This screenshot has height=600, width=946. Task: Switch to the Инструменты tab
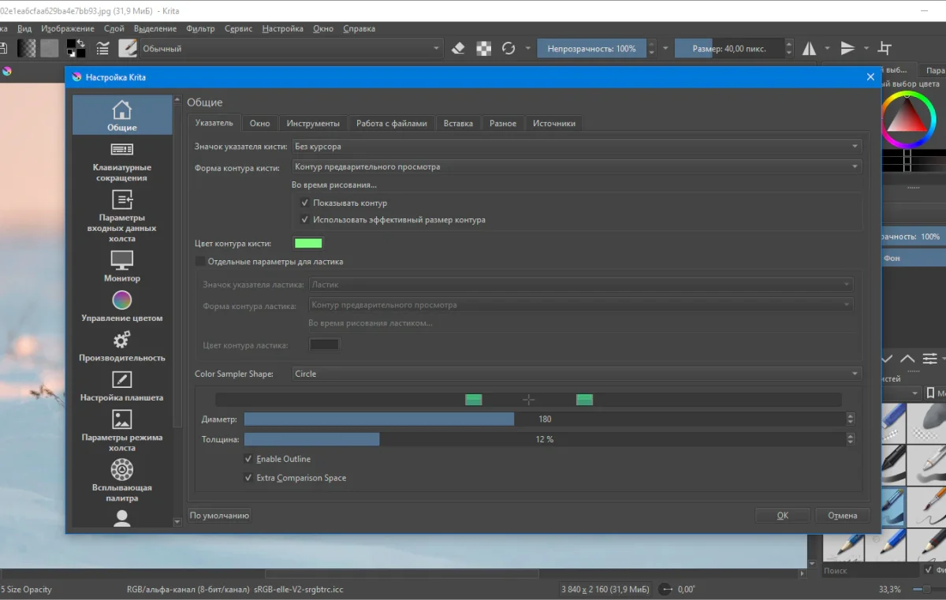[313, 123]
